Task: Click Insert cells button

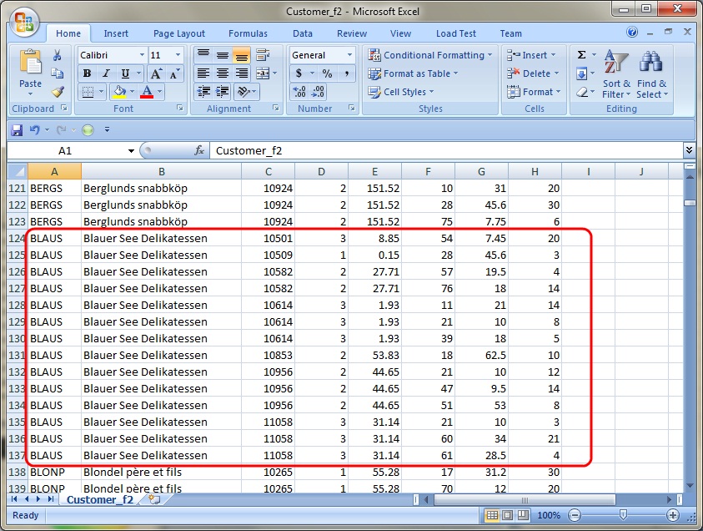Action: [531, 55]
